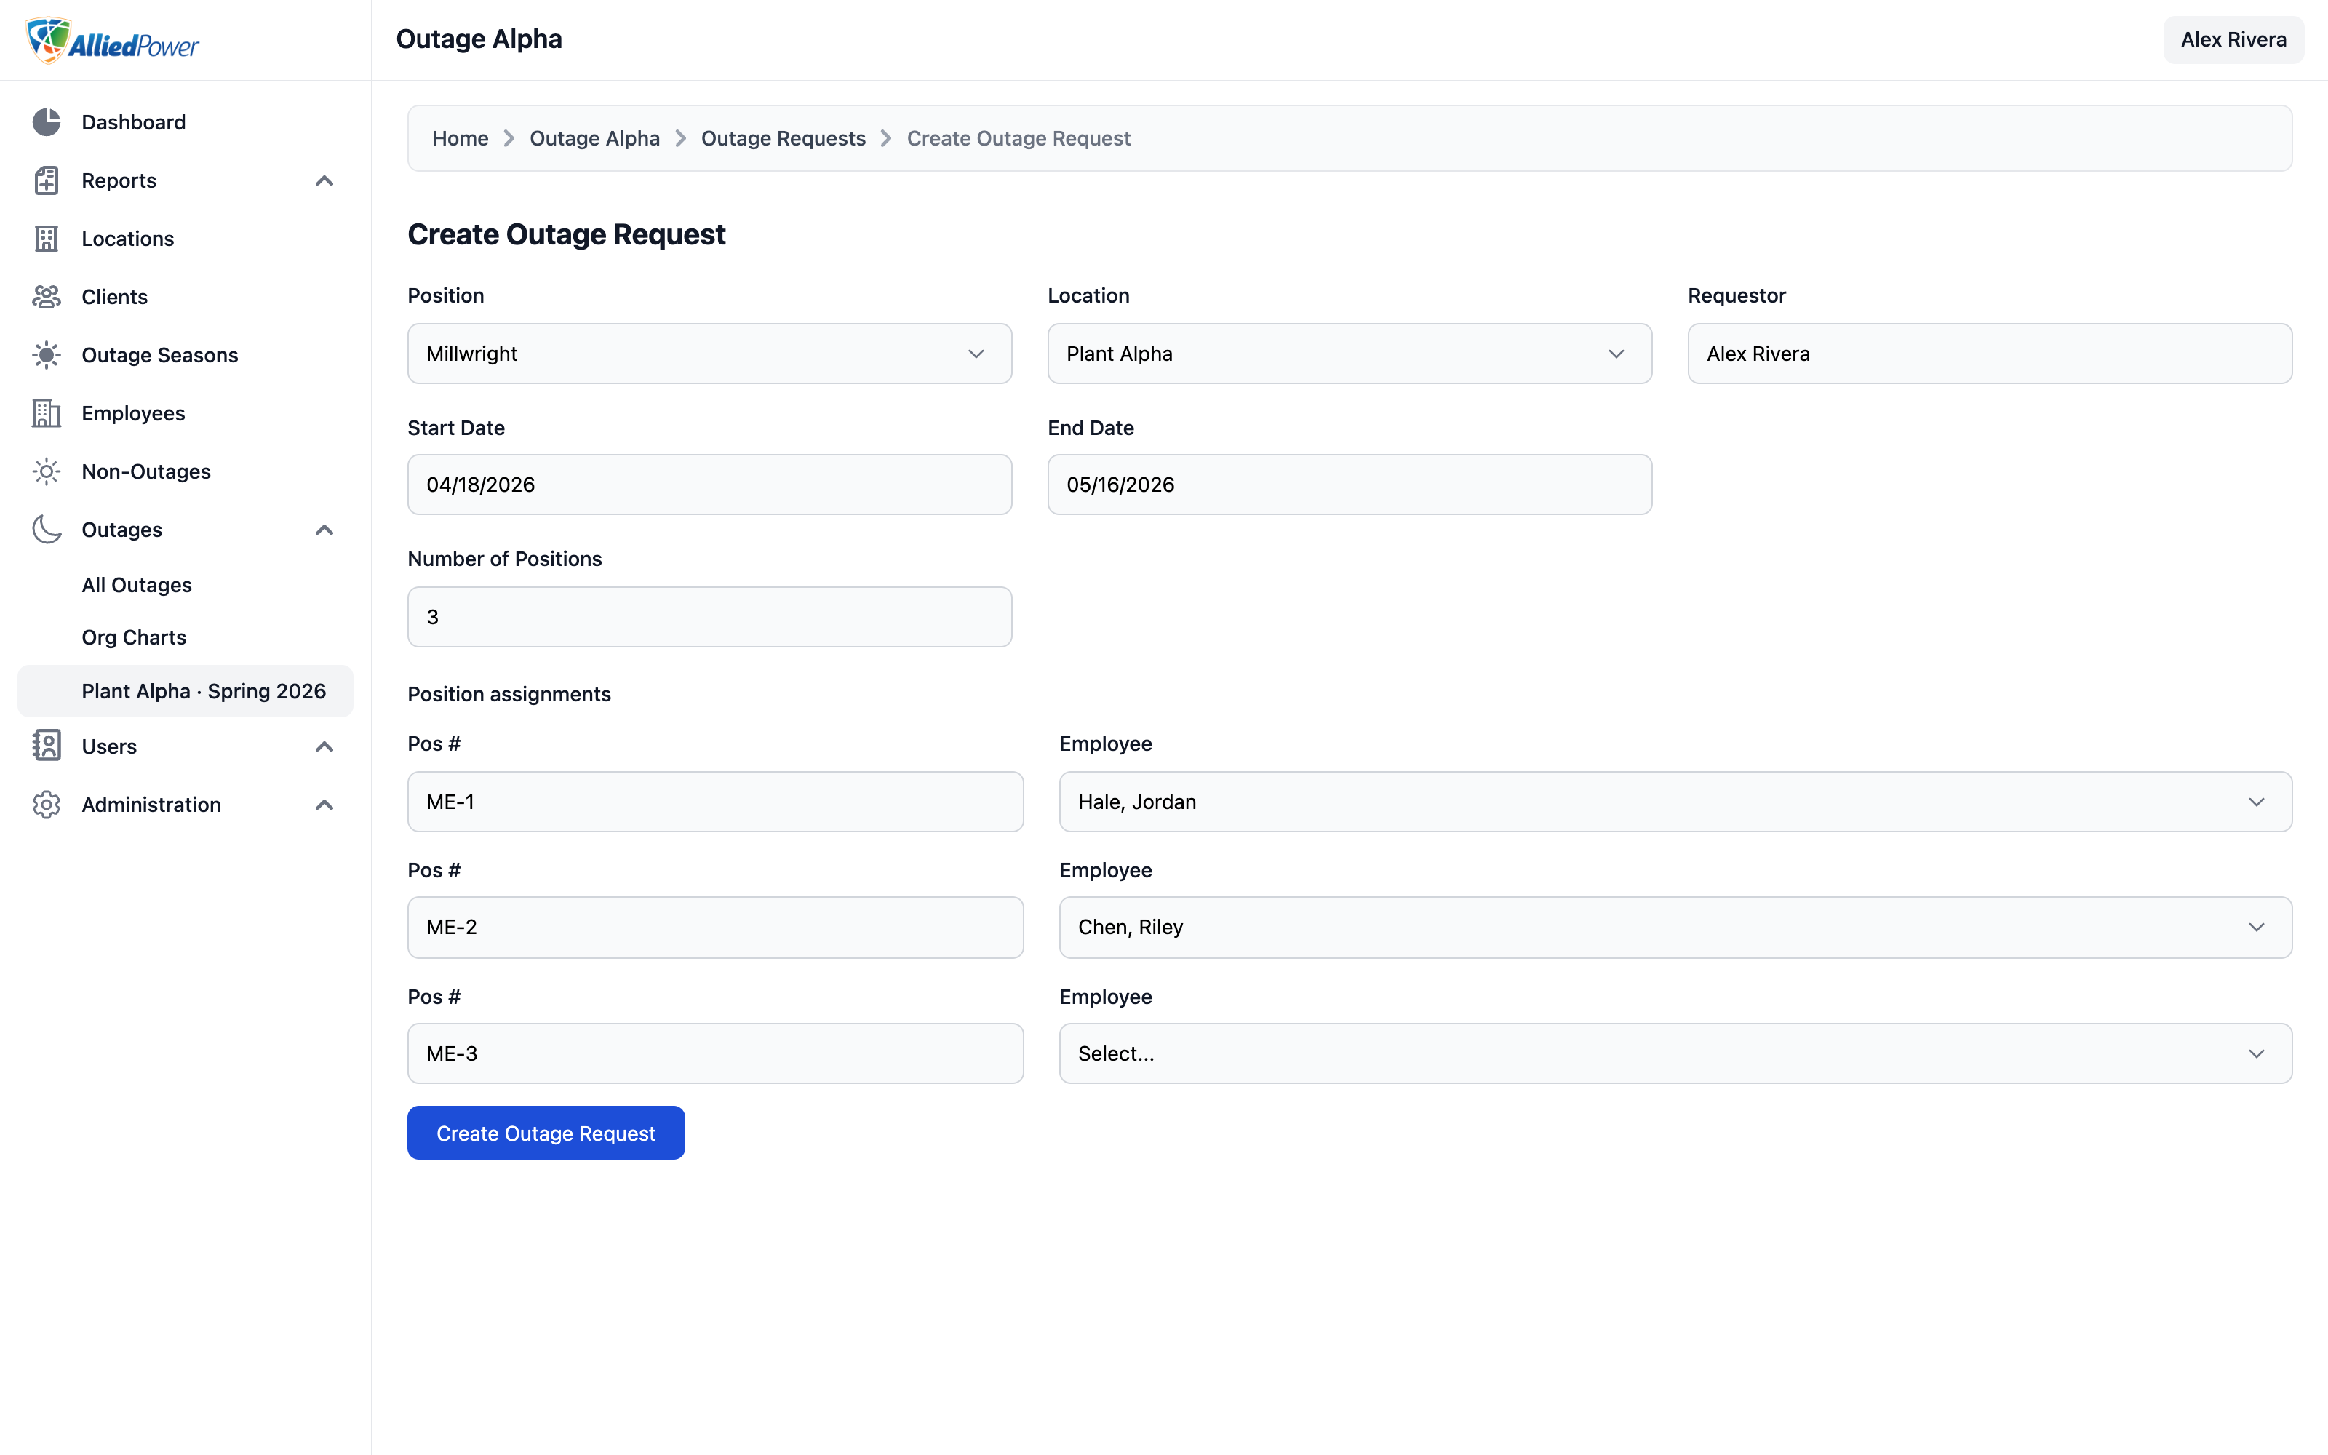
Task: Collapse the Administration menu chevron
Action: click(x=324, y=805)
